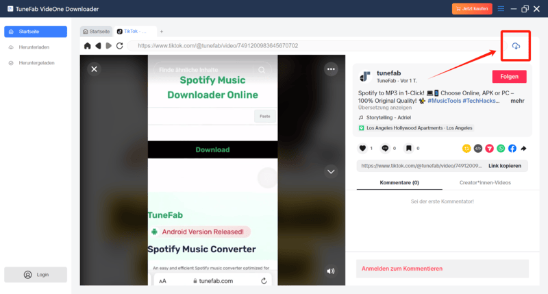Navigate back with the left arrow
Image resolution: width=548 pixels, height=294 pixels.
[98, 46]
